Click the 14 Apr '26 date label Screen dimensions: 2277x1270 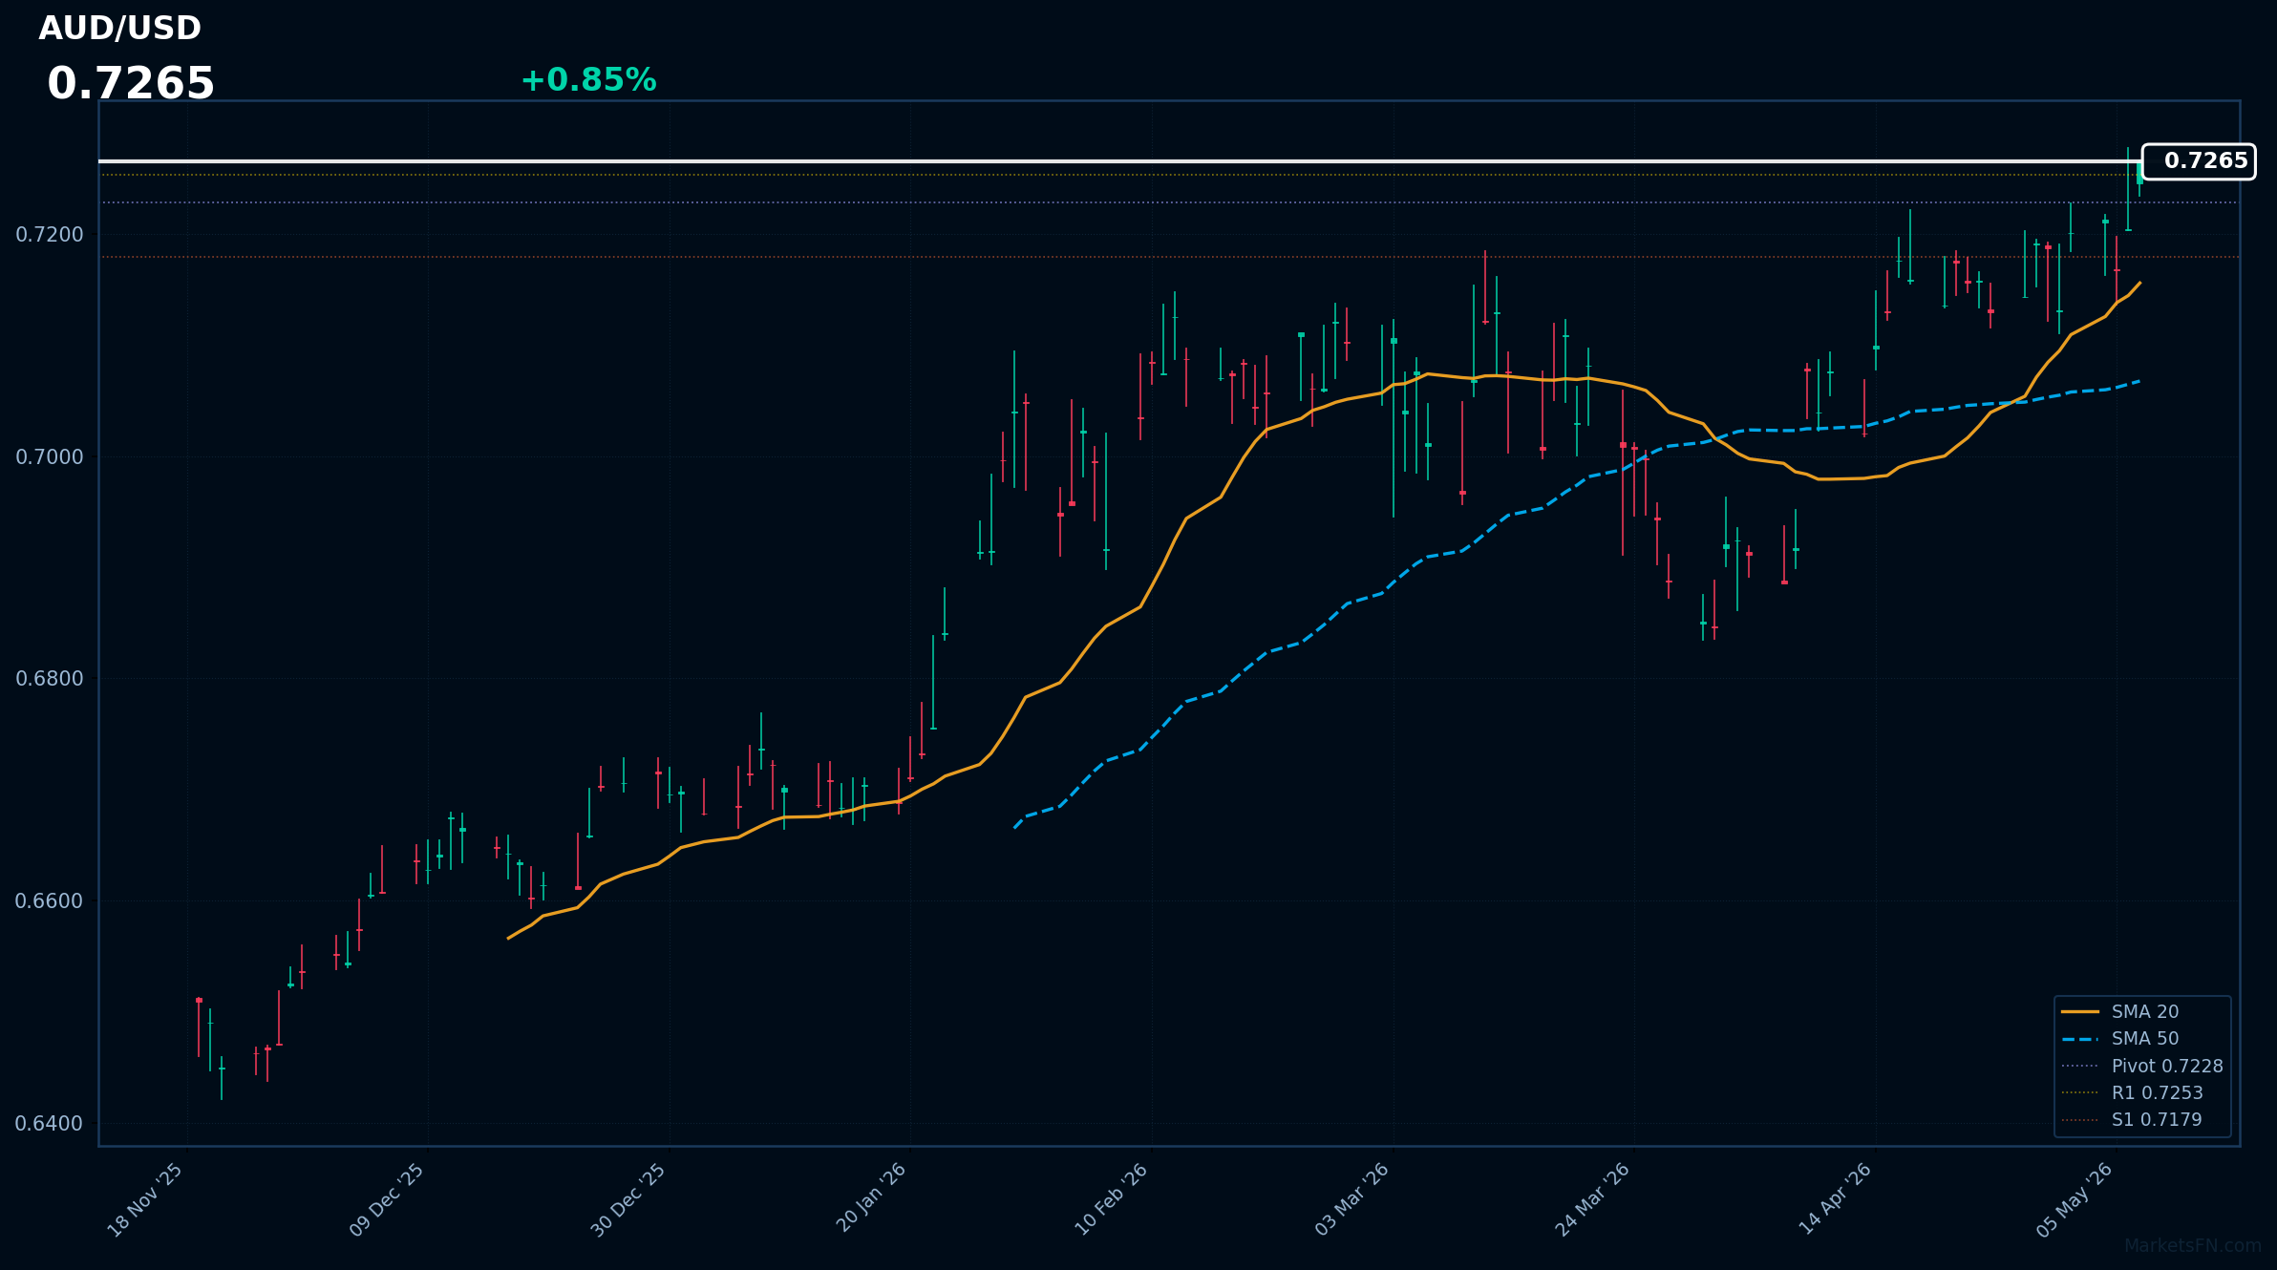[1835, 1199]
